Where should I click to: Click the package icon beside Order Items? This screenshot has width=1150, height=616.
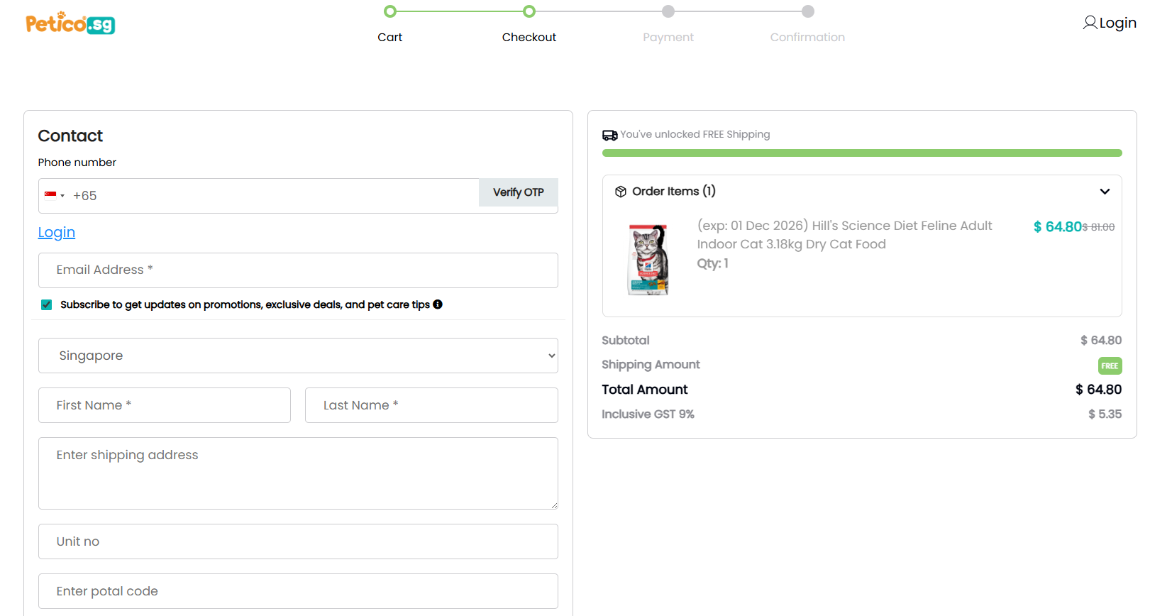[621, 191]
